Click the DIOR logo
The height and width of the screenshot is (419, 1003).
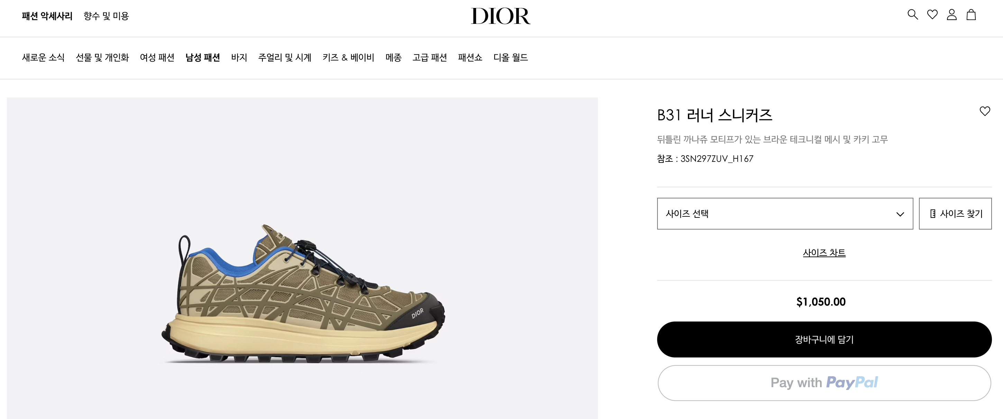pos(501,16)
